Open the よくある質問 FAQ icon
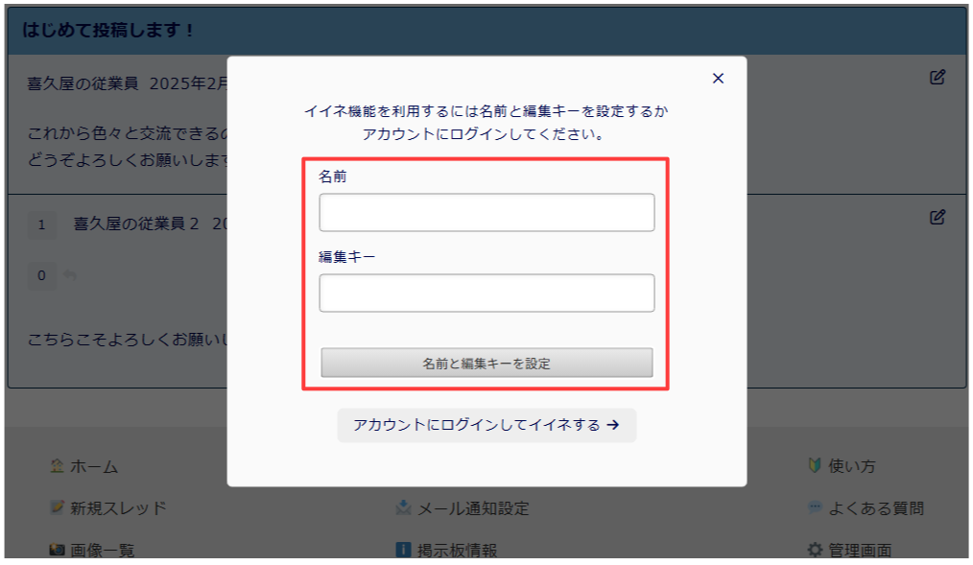The image size is (973, 565). (x=813, y=508)
